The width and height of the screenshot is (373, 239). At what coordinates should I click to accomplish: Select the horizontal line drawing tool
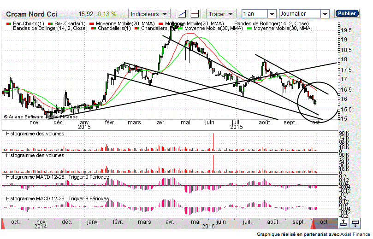point(195,14)
